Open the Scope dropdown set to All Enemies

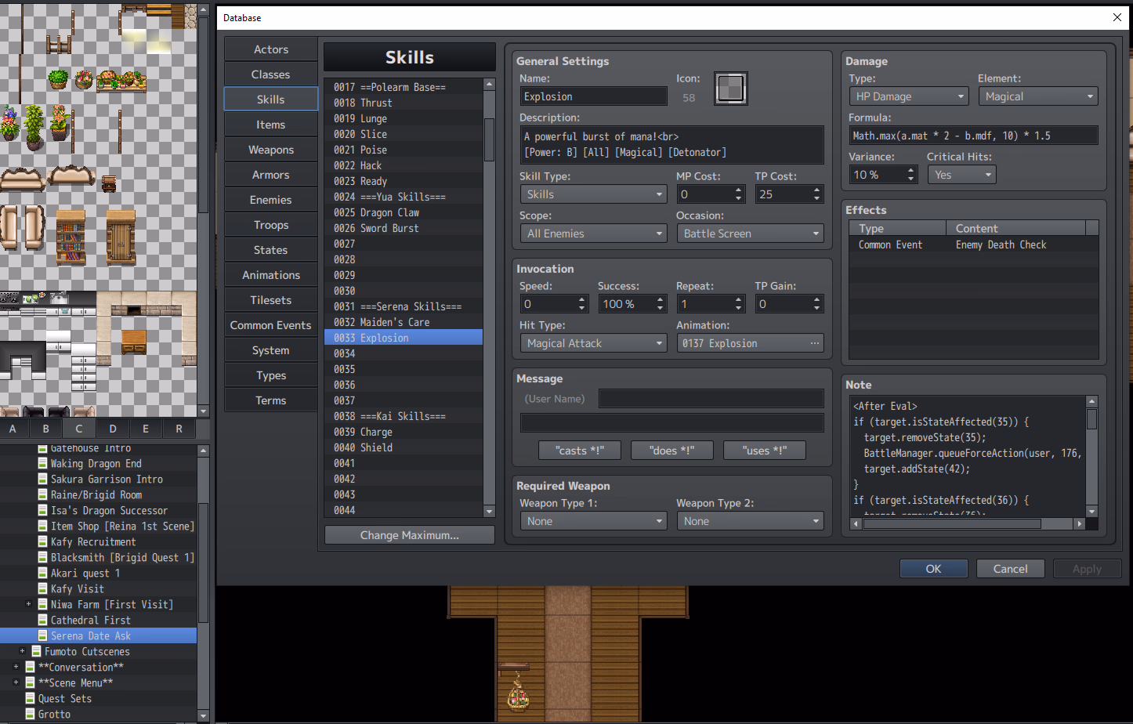[593, 233]
